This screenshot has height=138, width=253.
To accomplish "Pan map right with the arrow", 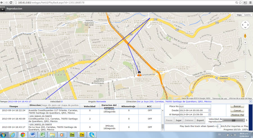I will coord(248,25).
